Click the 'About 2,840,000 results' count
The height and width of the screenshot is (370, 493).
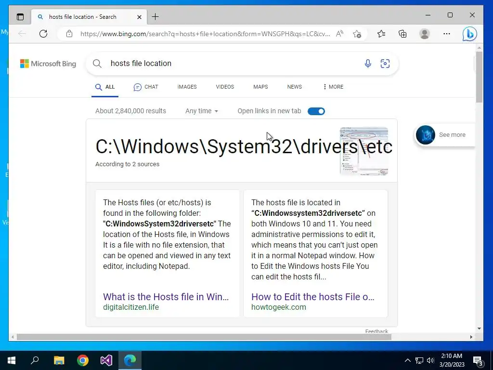coord(130,111)
